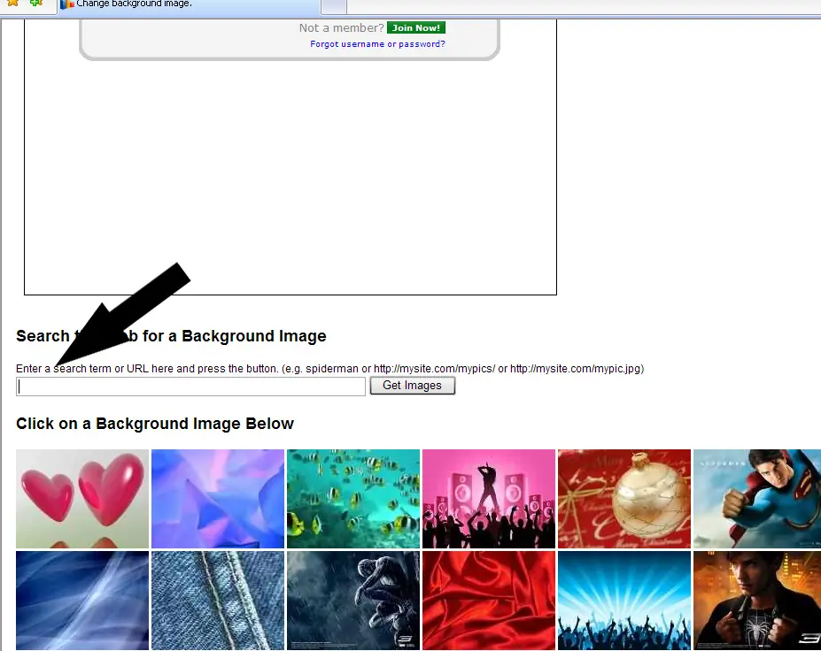Choose the Superman flying background
This screenshot has width=821, height=651.
pos(757,499)
